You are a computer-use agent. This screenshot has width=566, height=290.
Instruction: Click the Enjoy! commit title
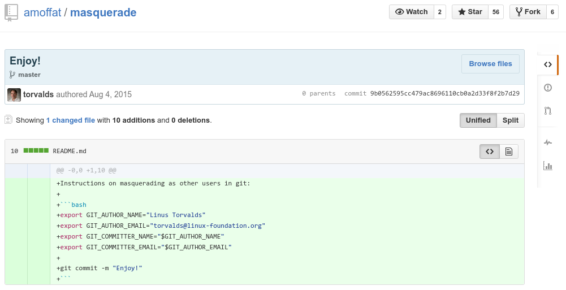tap(25, 60)
